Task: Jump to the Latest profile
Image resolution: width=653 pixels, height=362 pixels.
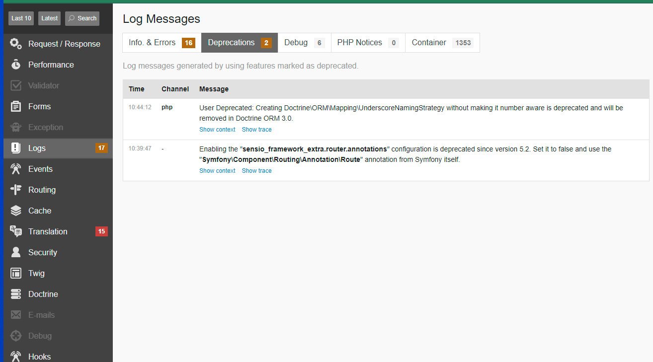Action: pyautogui.click(x=50, y=18)
